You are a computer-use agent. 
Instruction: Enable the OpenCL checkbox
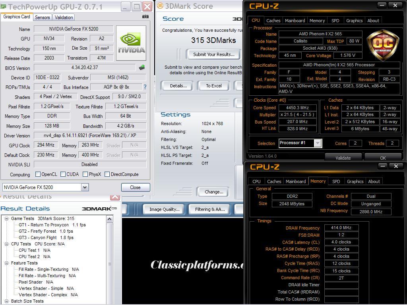point(38,174)
